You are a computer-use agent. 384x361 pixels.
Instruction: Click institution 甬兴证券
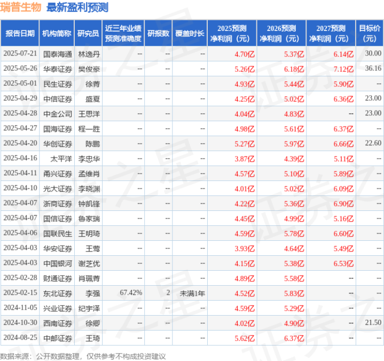pos(58,174)
